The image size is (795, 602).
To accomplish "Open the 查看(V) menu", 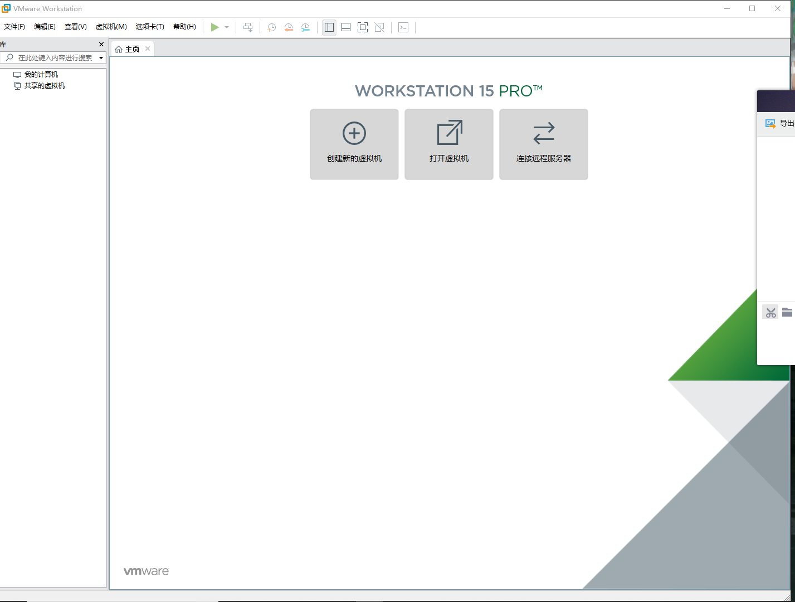I will coord(76,27).
